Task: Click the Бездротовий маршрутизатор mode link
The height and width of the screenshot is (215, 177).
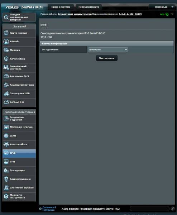Action: click(75, 14)
